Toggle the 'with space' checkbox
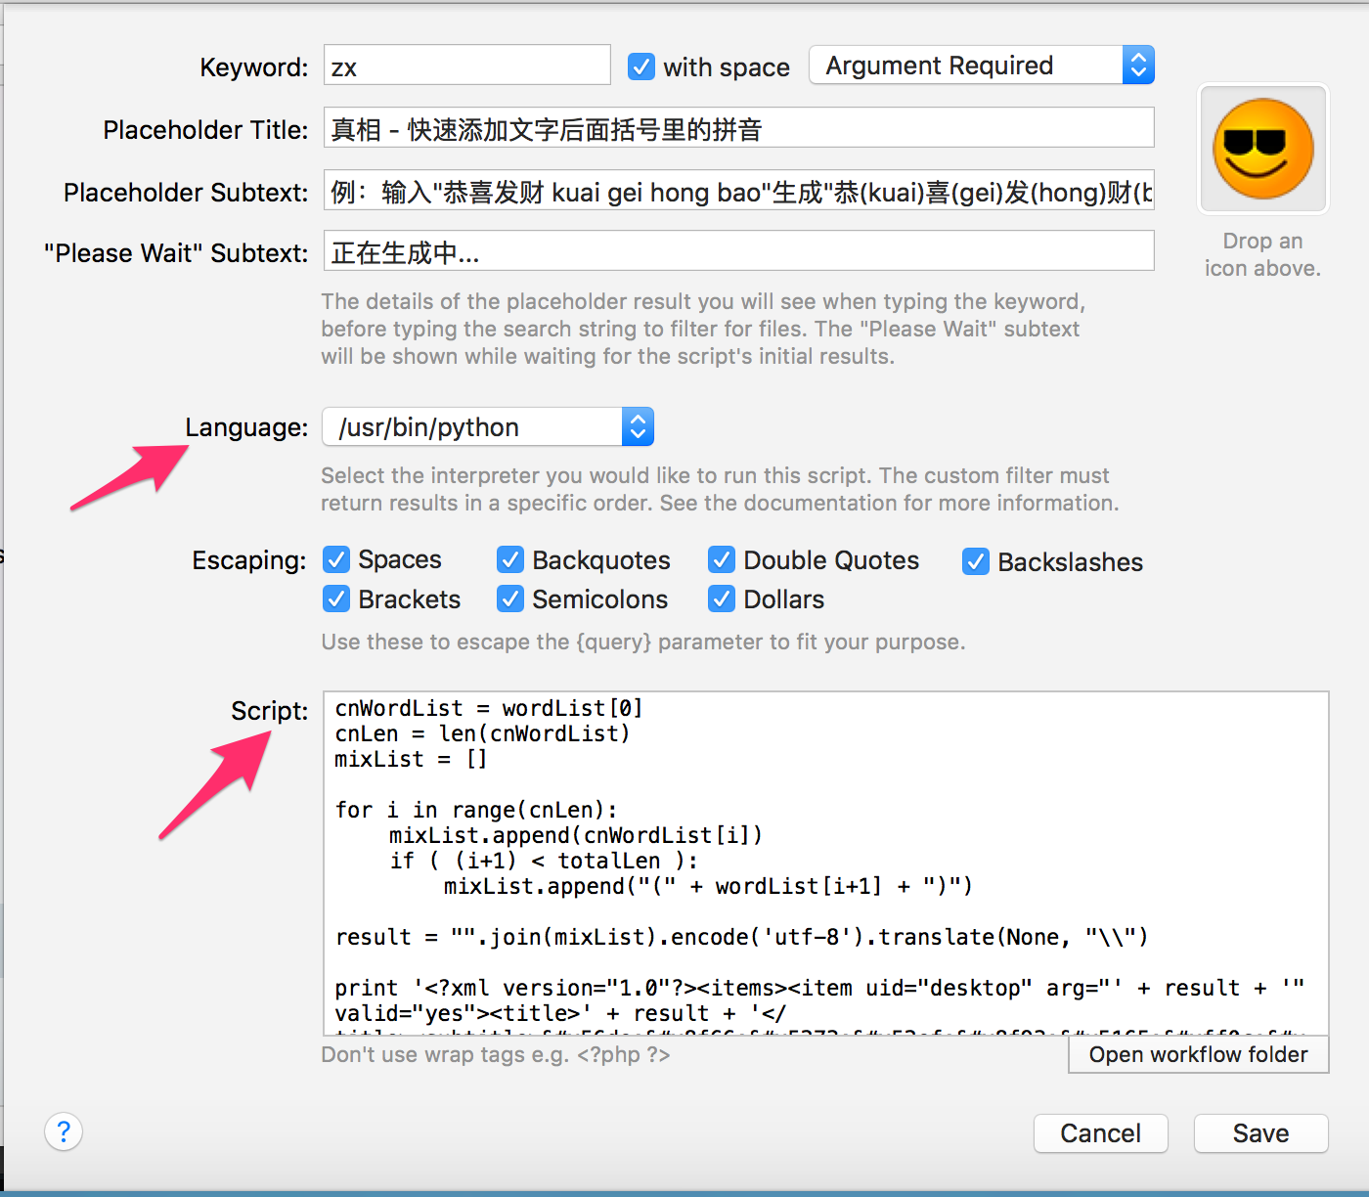1369x1197 pixels. coord(640,66)
